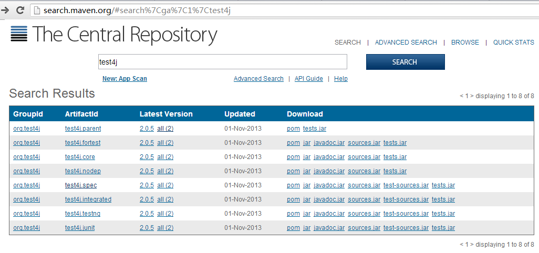Download javadoc.jar for test4j.core
This screenshot has height=253, width=539.
[329, 157]
